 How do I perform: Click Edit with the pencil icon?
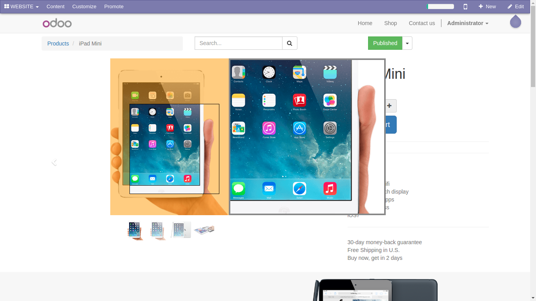515,7
